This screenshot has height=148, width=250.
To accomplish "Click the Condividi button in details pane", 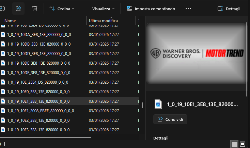I will point(170,119).
